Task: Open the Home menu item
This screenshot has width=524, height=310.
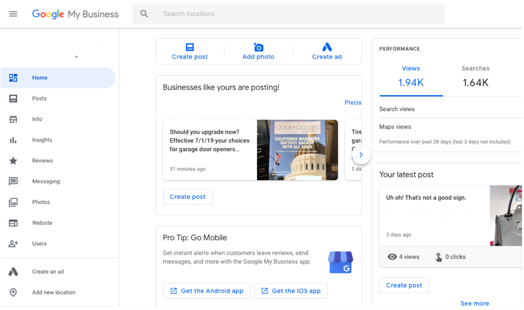Action: 58,78
